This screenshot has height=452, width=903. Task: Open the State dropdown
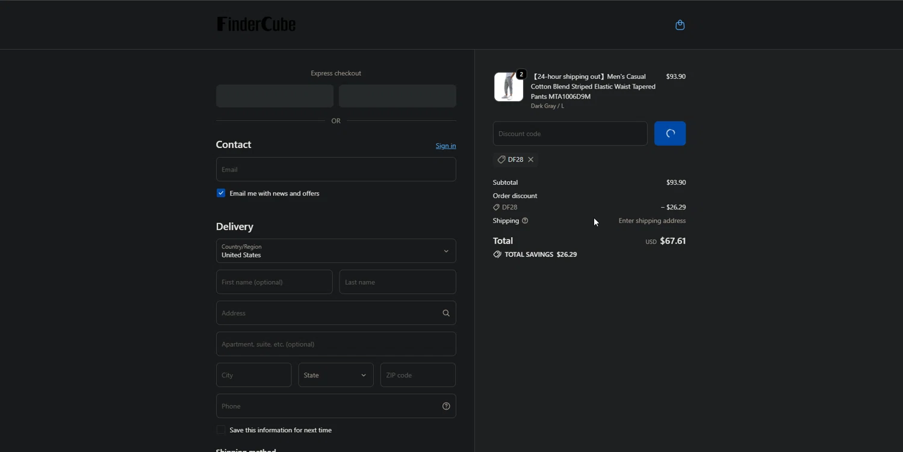336,375
